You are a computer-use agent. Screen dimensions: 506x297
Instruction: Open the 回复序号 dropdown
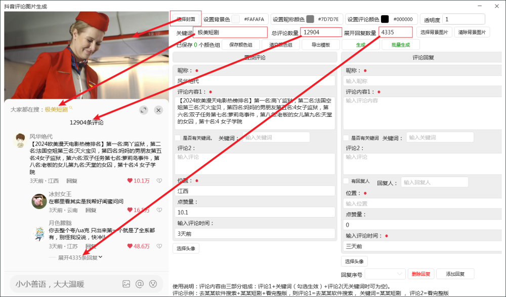coord(385,273)
